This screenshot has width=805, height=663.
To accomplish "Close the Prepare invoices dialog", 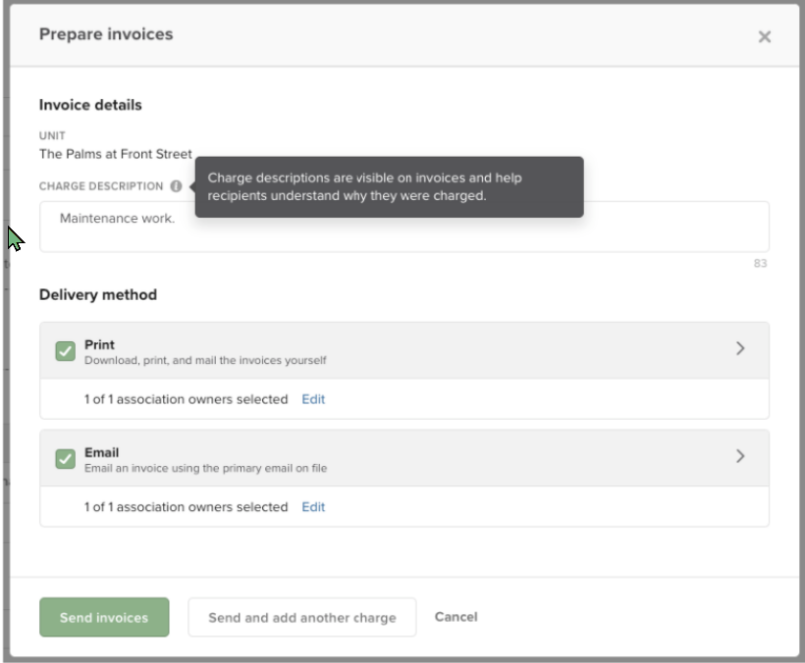I will 764,36.
